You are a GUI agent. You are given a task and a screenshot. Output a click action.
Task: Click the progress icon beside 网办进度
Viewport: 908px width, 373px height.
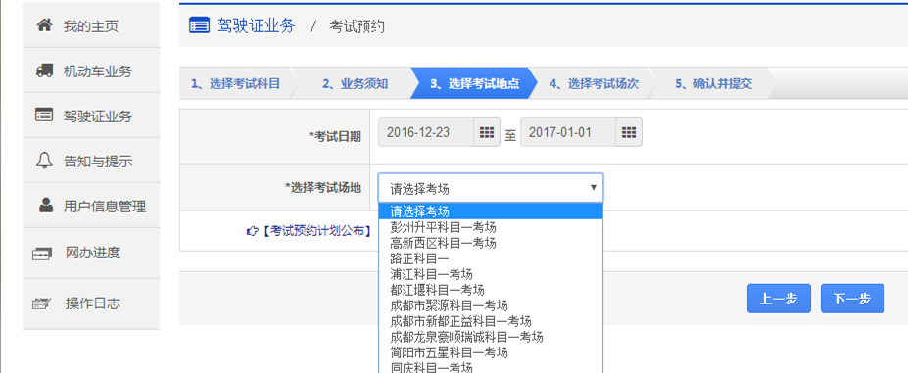42,254
